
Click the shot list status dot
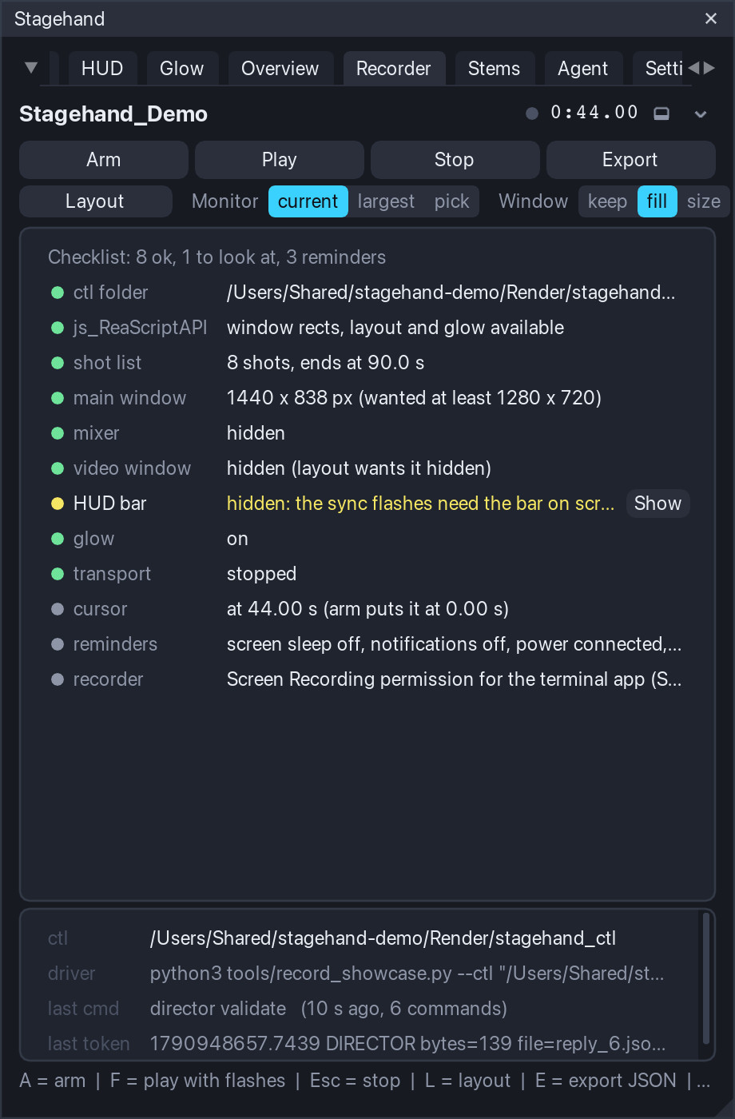[58, 363]
